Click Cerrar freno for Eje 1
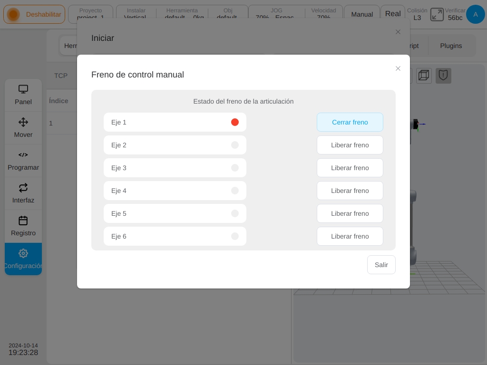The width and height of the screenshot is (487, 365). coord(350,122)
